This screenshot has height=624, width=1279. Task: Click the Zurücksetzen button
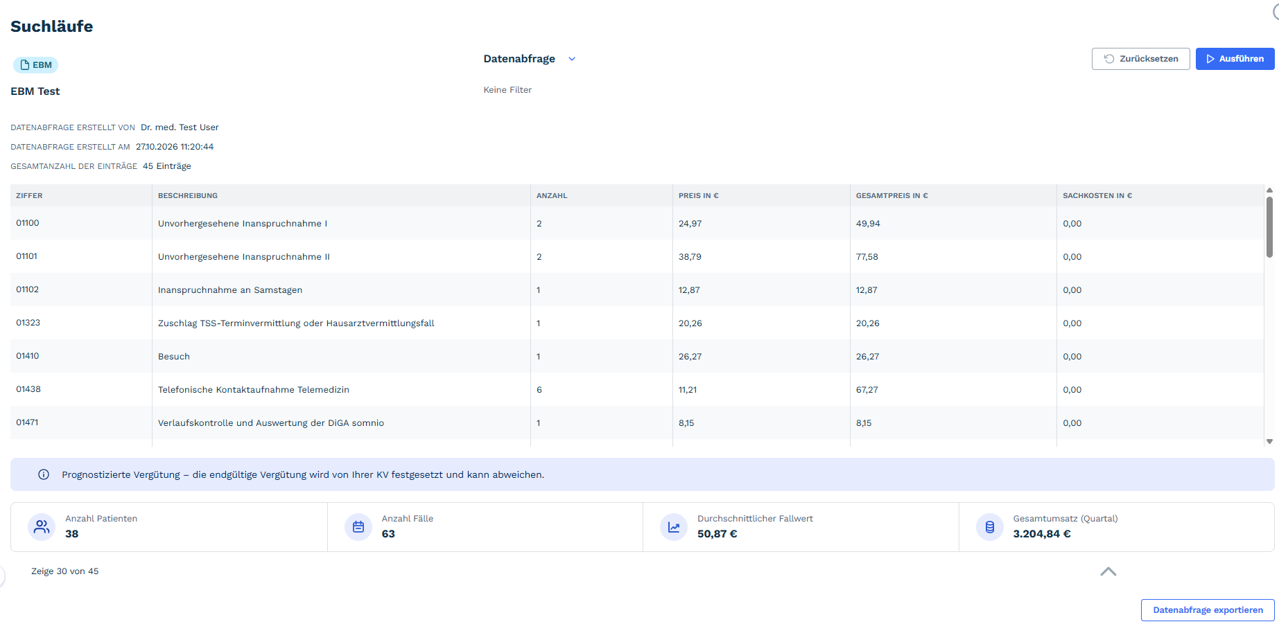click(1140, 59)
